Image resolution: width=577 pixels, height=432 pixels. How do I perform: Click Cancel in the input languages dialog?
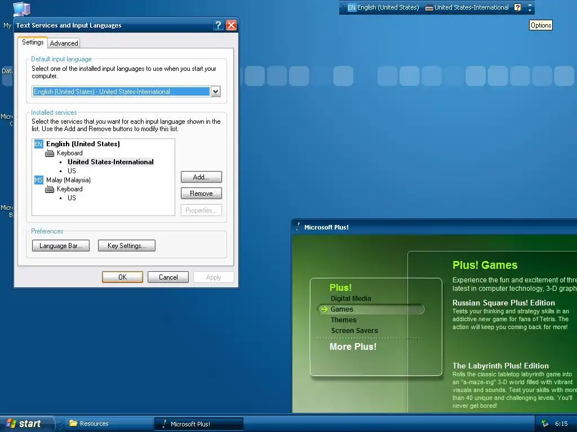pyautogui.click(x=168, y=277)
